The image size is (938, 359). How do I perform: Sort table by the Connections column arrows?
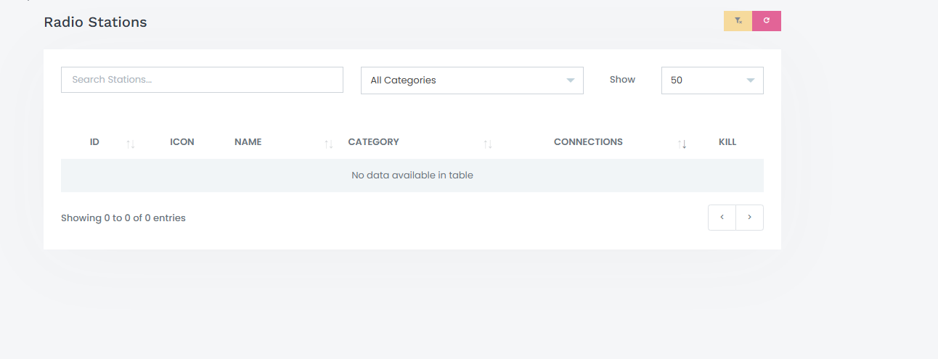(x=682, y=144)
